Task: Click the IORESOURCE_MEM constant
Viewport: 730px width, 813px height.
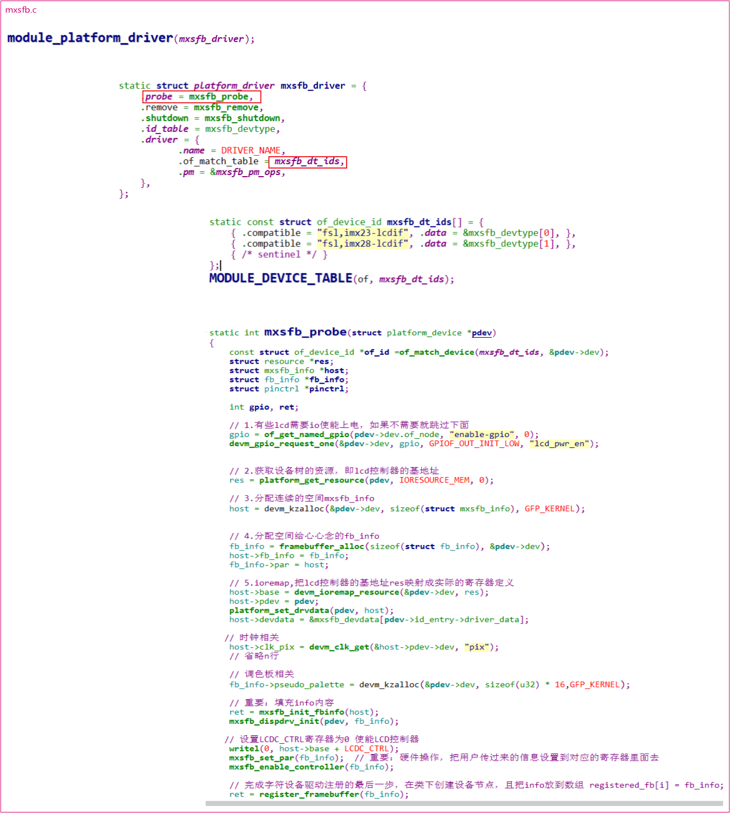Action: pyautogui.click(x=435, y=480)
